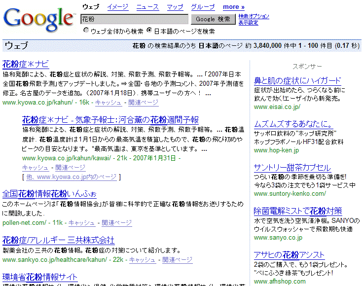The width and height of the screenshot is (363, 286).
Task: Open キャッシュ for sankyo.co.jp result
Action: point(143,260)
